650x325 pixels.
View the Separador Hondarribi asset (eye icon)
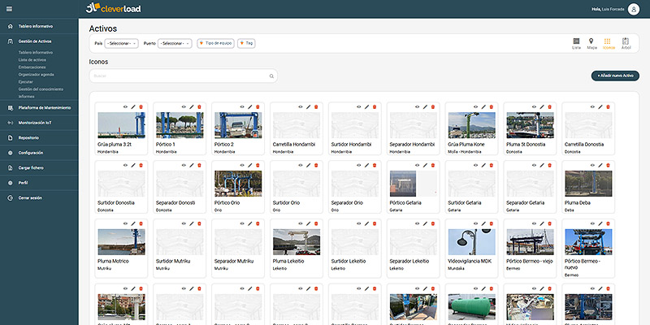click(x=417, y=107)
